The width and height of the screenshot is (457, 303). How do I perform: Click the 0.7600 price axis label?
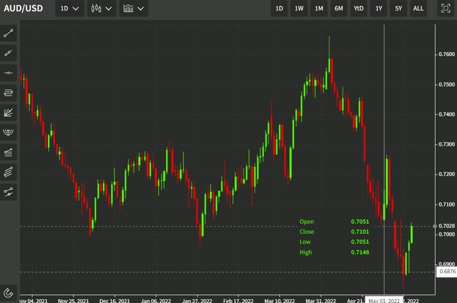[x=446, y=54]
